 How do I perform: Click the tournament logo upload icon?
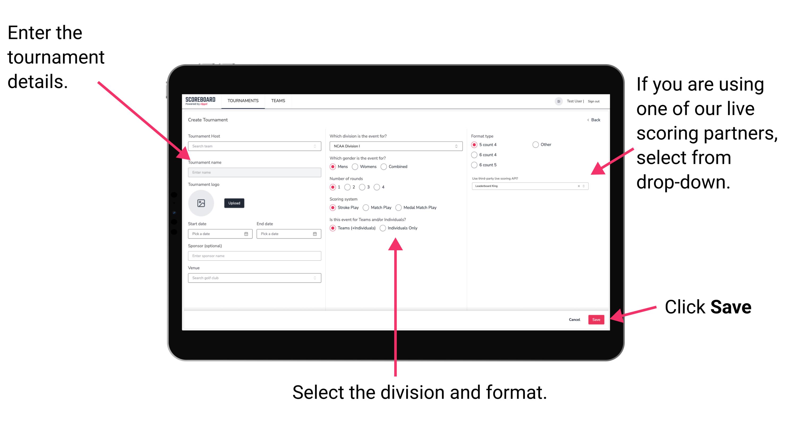[201, 203]
